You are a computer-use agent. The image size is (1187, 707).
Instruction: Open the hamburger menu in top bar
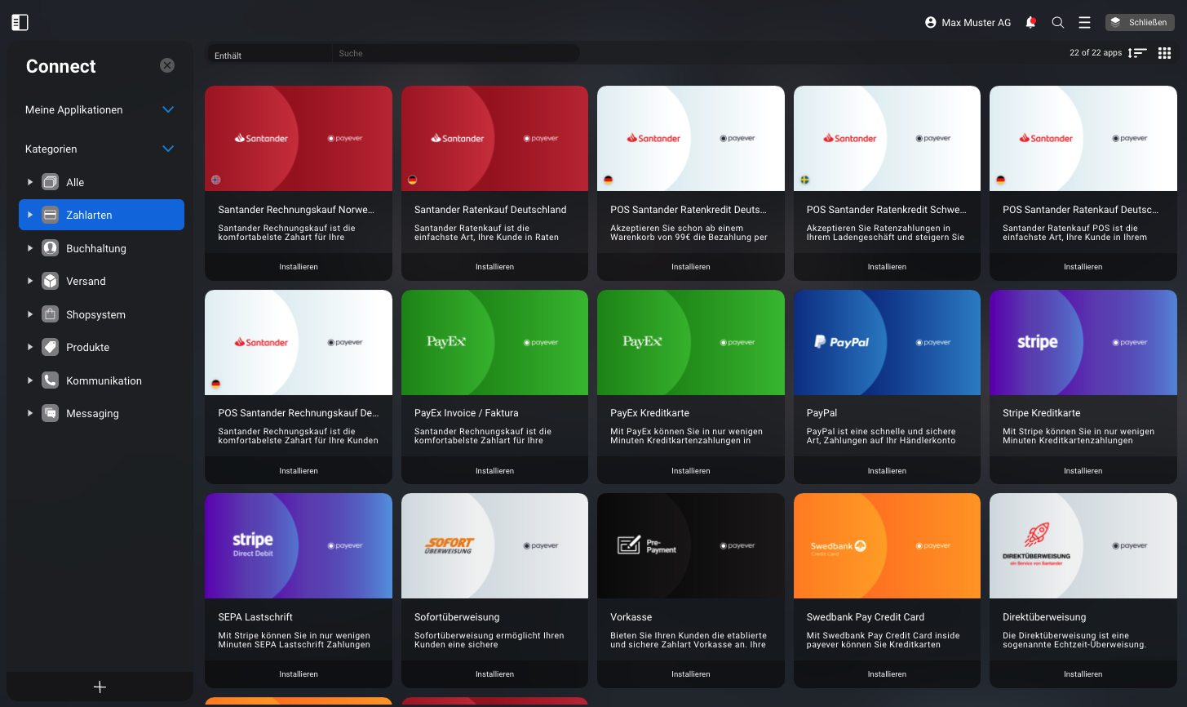click(x=1084, y=23)
